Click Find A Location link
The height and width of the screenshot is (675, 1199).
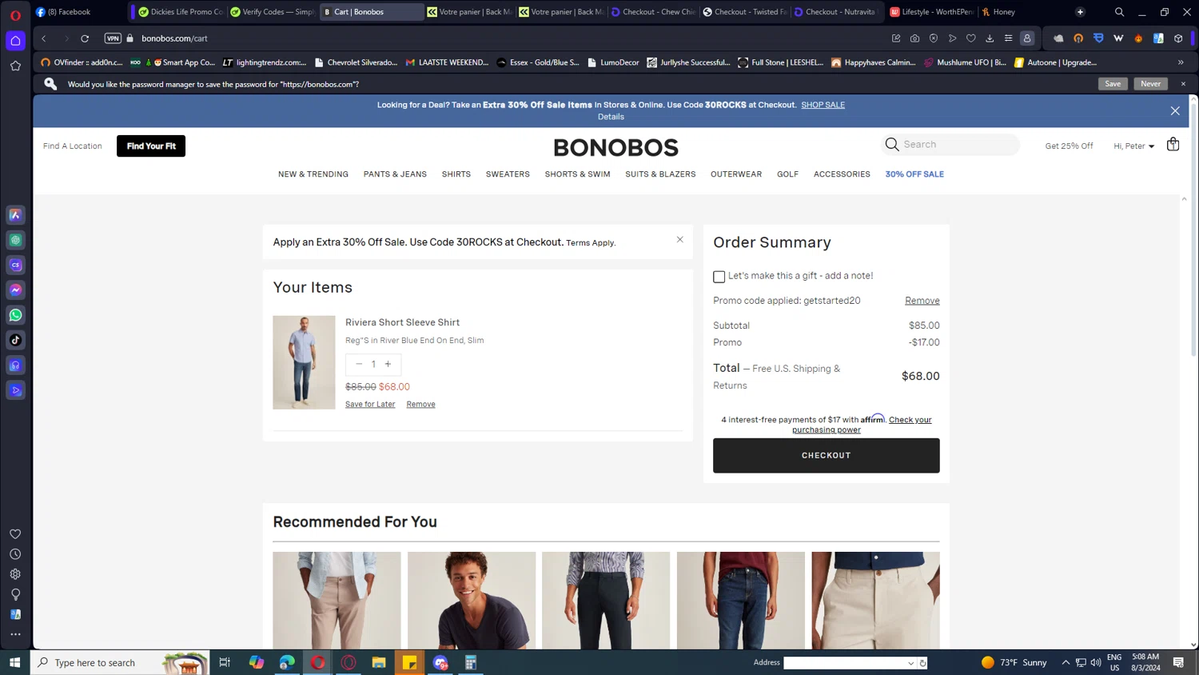(73, 146)
